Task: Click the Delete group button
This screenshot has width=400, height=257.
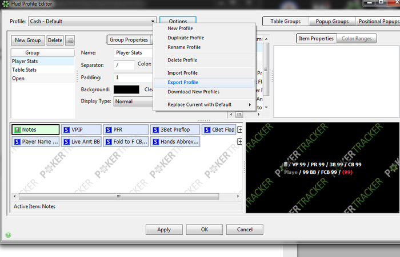Action: point(55,40)
